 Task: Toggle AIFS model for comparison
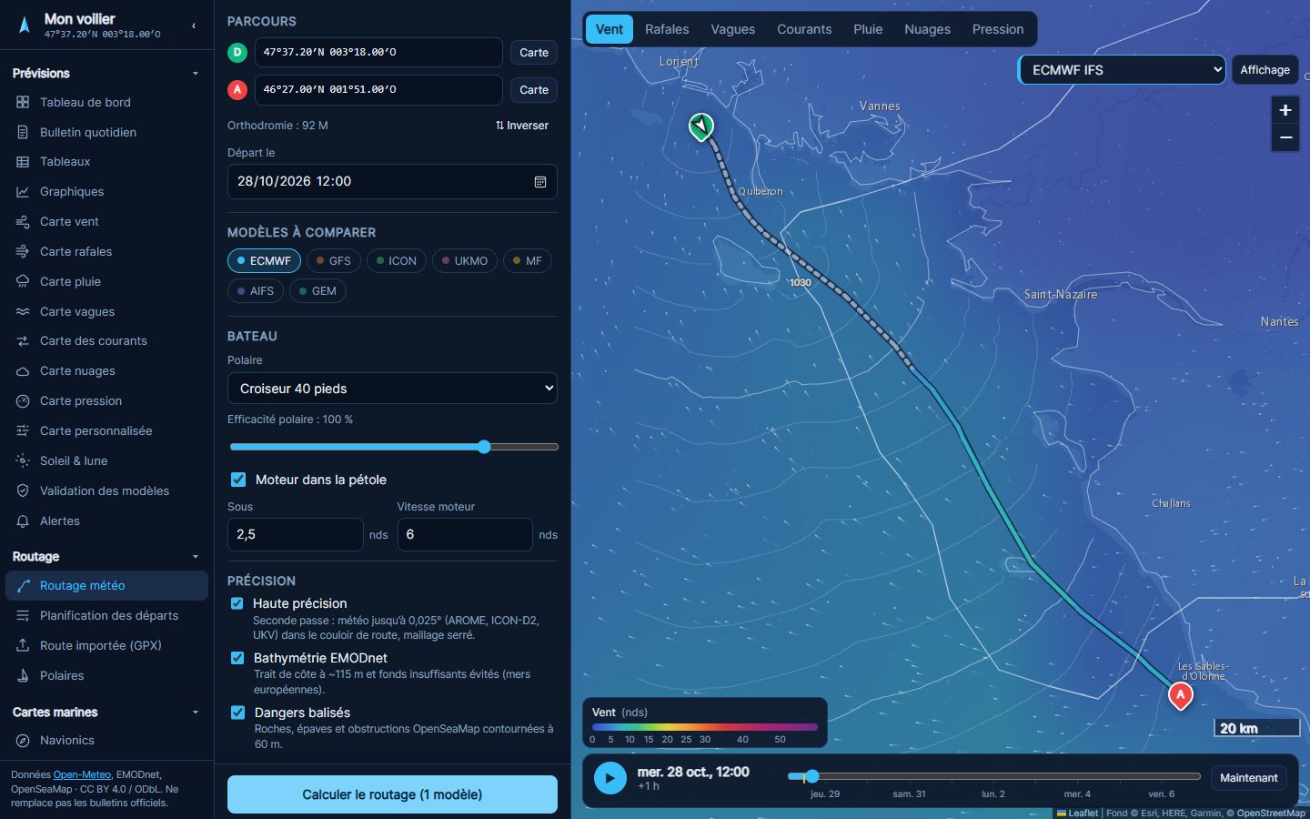coord(256,291)
